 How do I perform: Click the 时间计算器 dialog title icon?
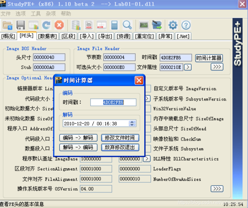[x=59, y=80]
